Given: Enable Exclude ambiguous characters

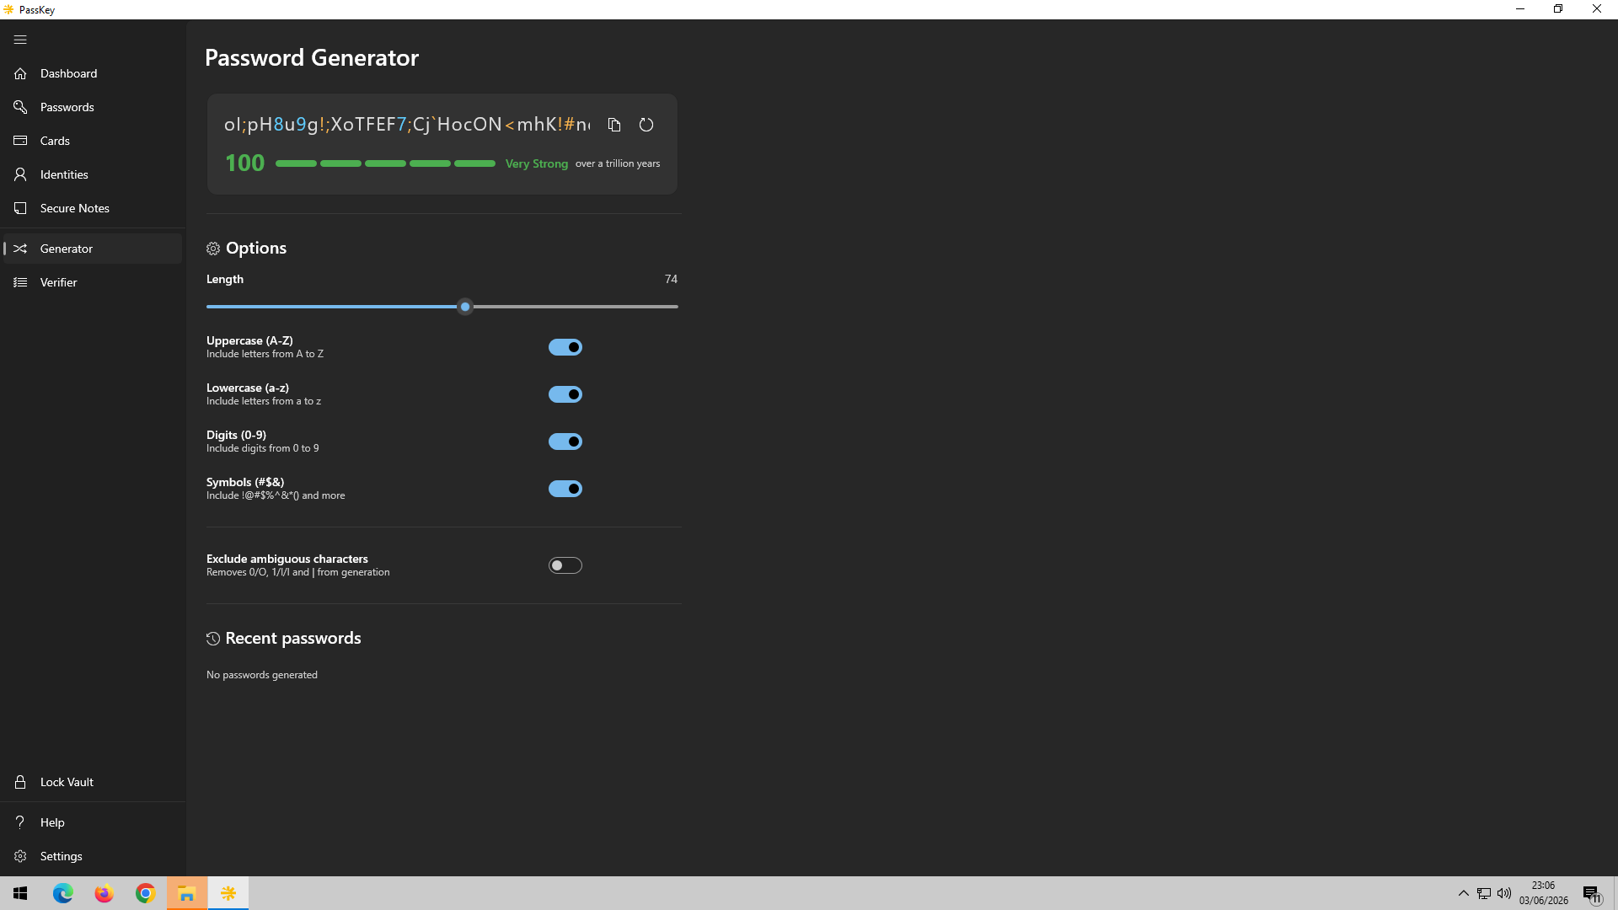Looking at the screenshot, I should click(x=565, y=565).
